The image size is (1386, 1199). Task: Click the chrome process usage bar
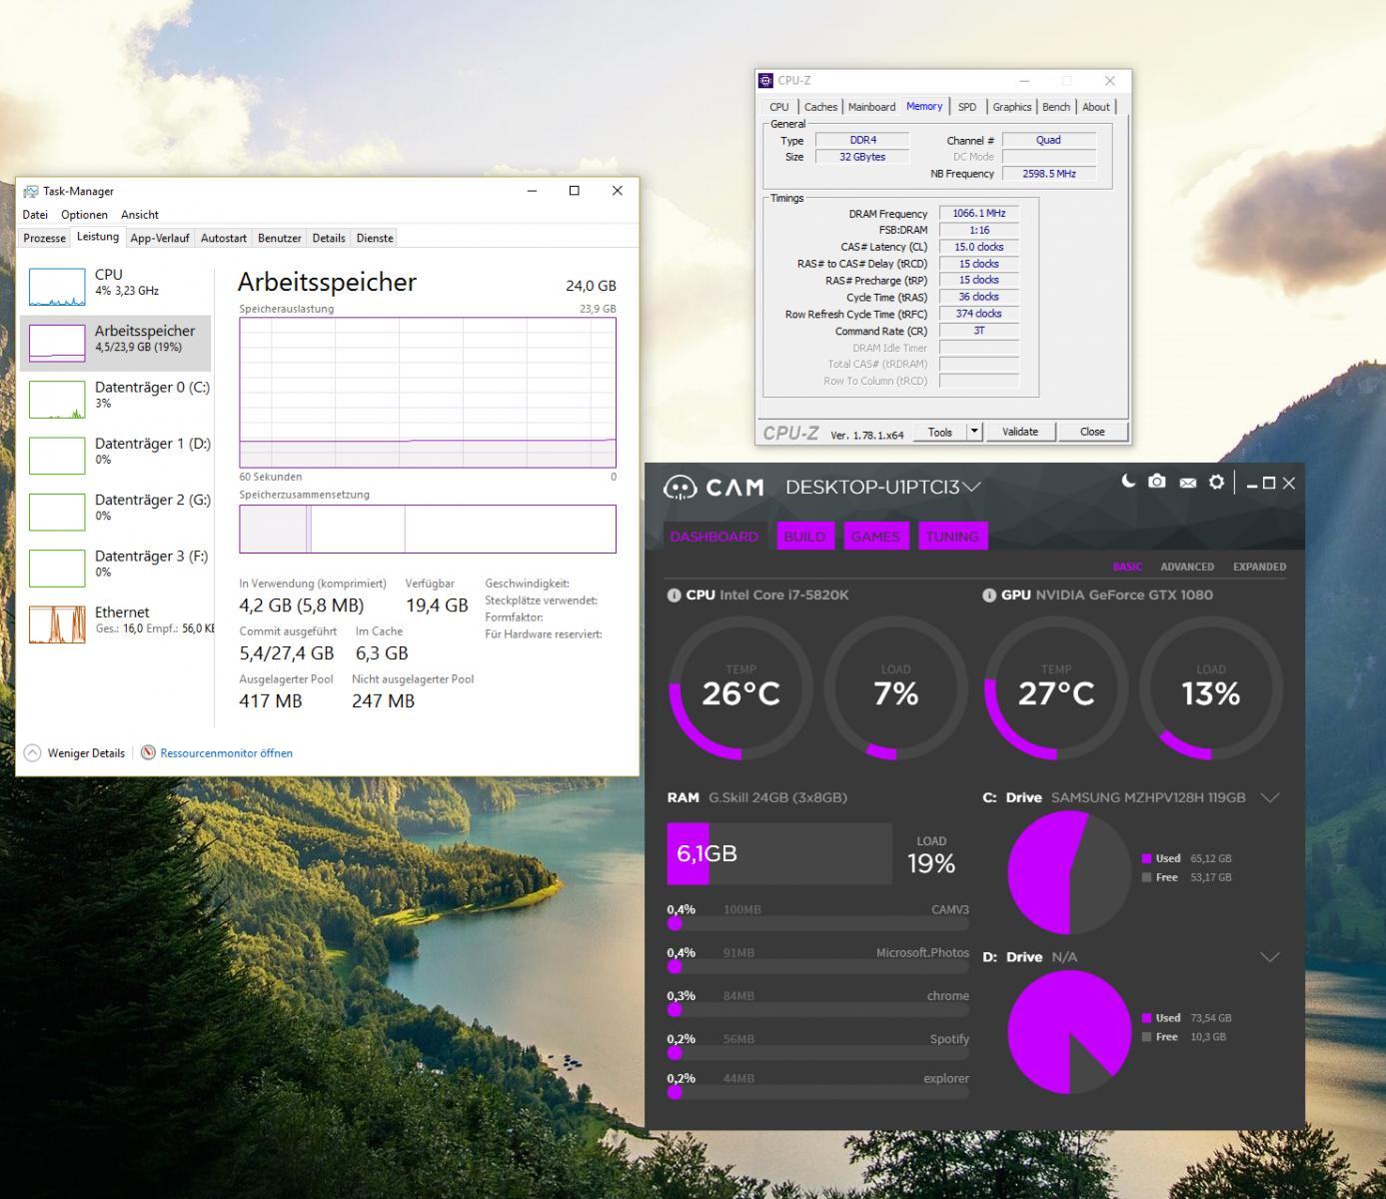coord(818,1009)
